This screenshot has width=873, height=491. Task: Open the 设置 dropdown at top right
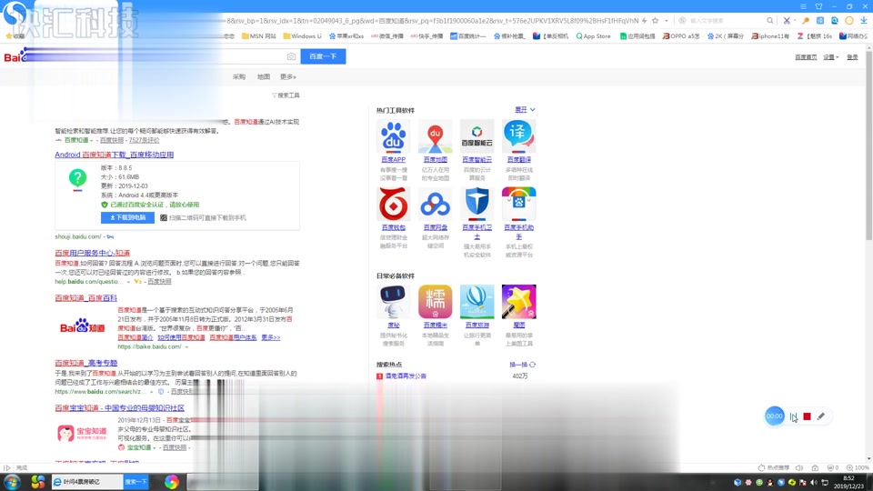point(830,56)
